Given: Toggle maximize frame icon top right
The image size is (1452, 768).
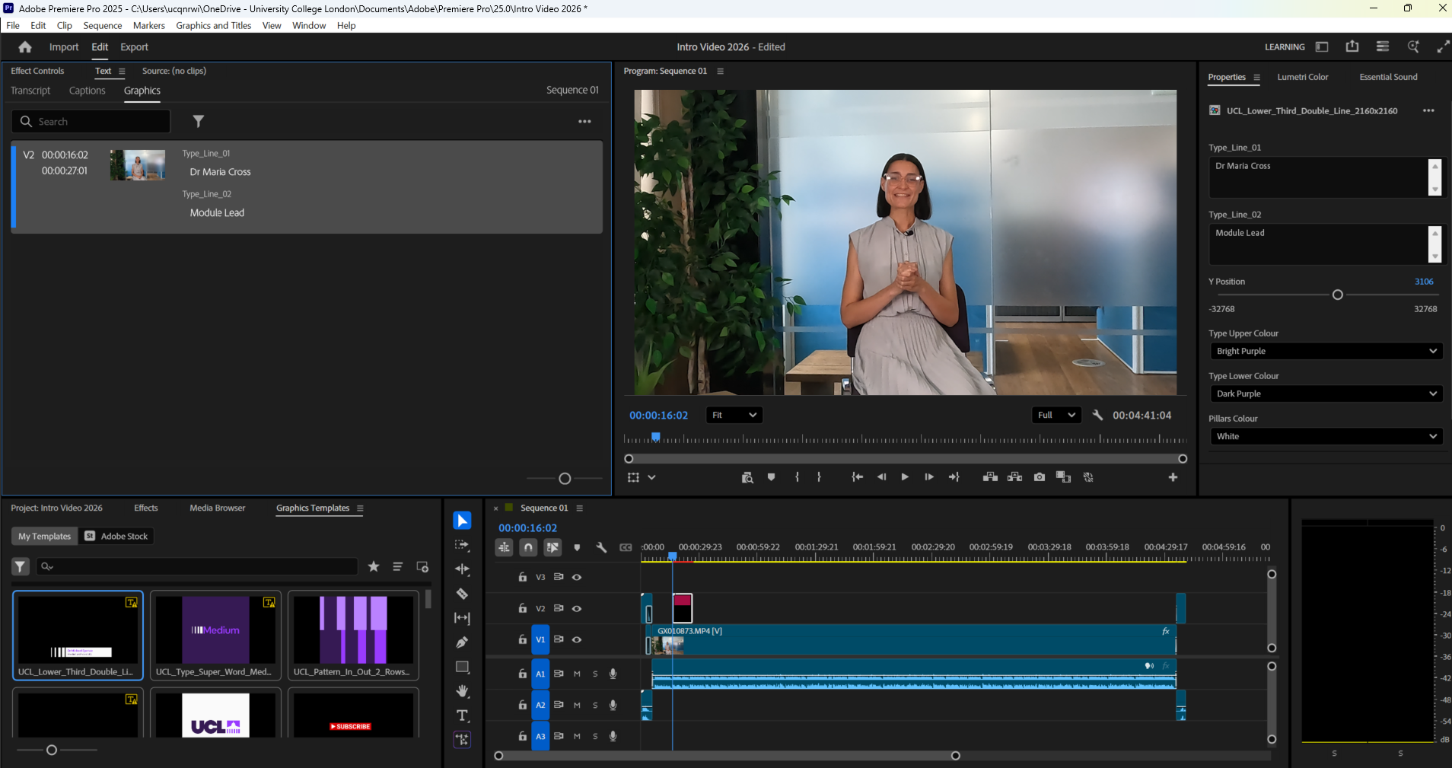Looking at the screenshot, I should pos(1443,46).
